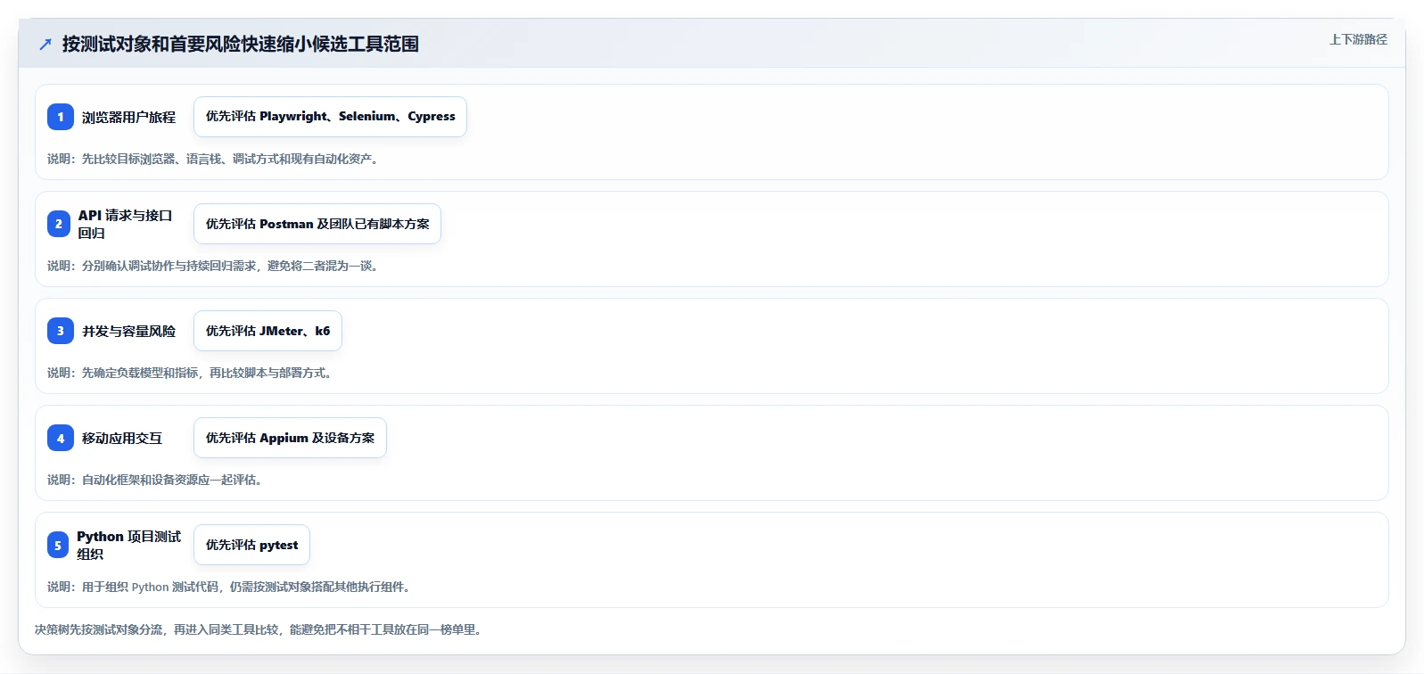Click the 上下游路径 label
Viewport: 1424px width, 674px height.
(x=1358, y=39)
